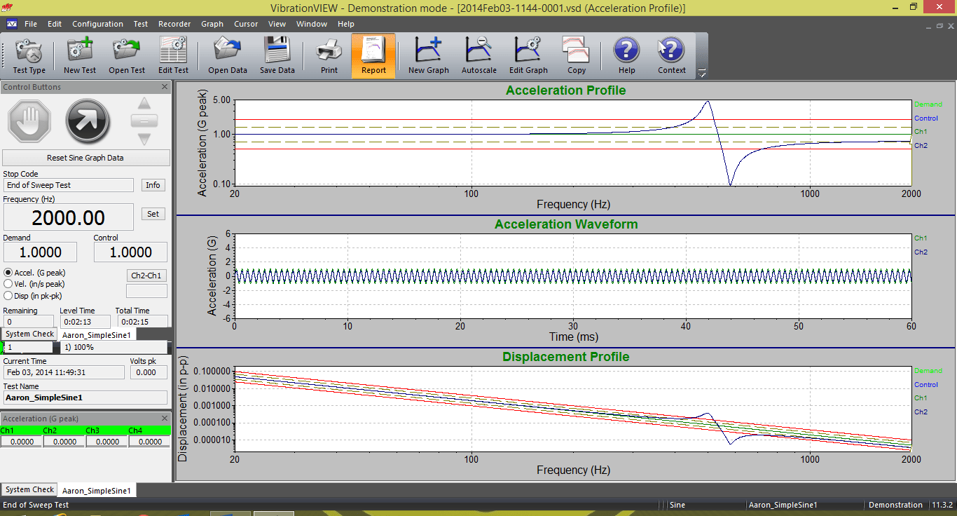This screenshot has width=957, height=516.
Task: Enable Disp (in pk-pk) display mode
Action: pos(7,295)
